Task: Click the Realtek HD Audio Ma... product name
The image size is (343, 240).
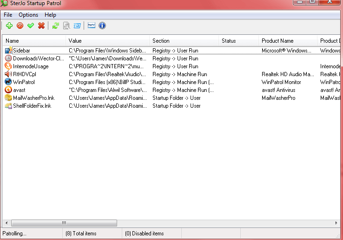Action: 288,74
